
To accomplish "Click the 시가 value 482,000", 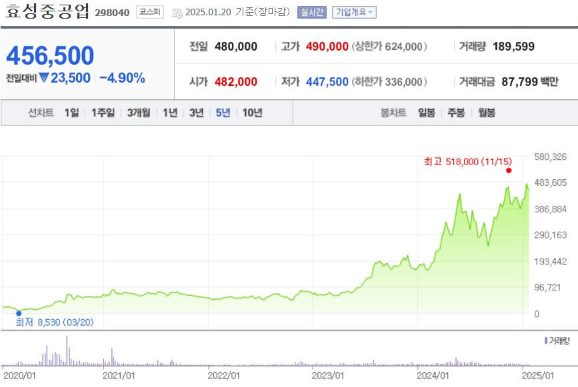I will pyautogui.click(x=236, y=81).
